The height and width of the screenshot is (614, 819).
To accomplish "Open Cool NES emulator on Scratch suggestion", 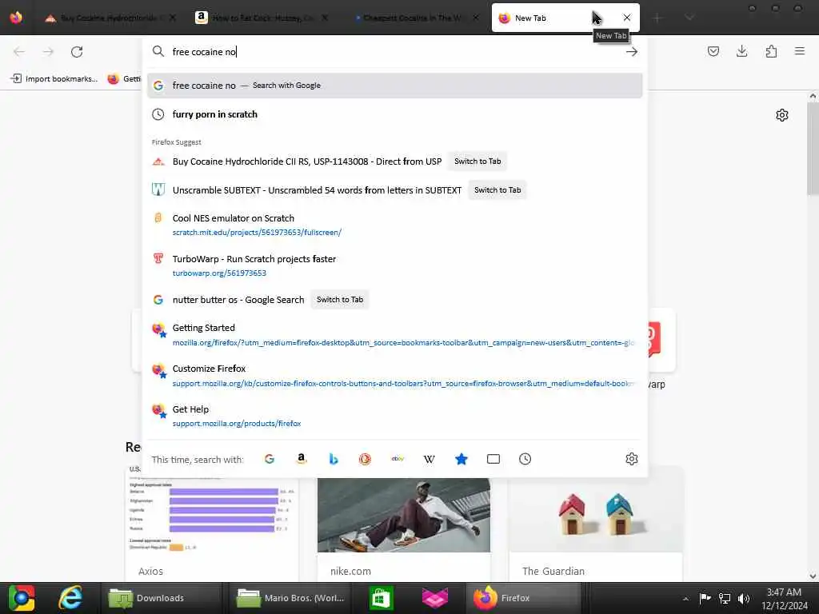I will coord(394,225).
